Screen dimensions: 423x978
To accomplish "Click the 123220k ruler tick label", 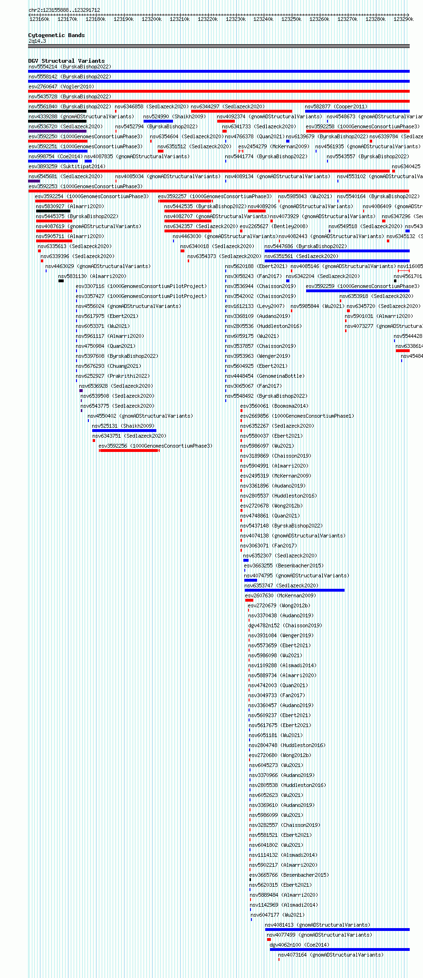I will [x=208, y=19].
